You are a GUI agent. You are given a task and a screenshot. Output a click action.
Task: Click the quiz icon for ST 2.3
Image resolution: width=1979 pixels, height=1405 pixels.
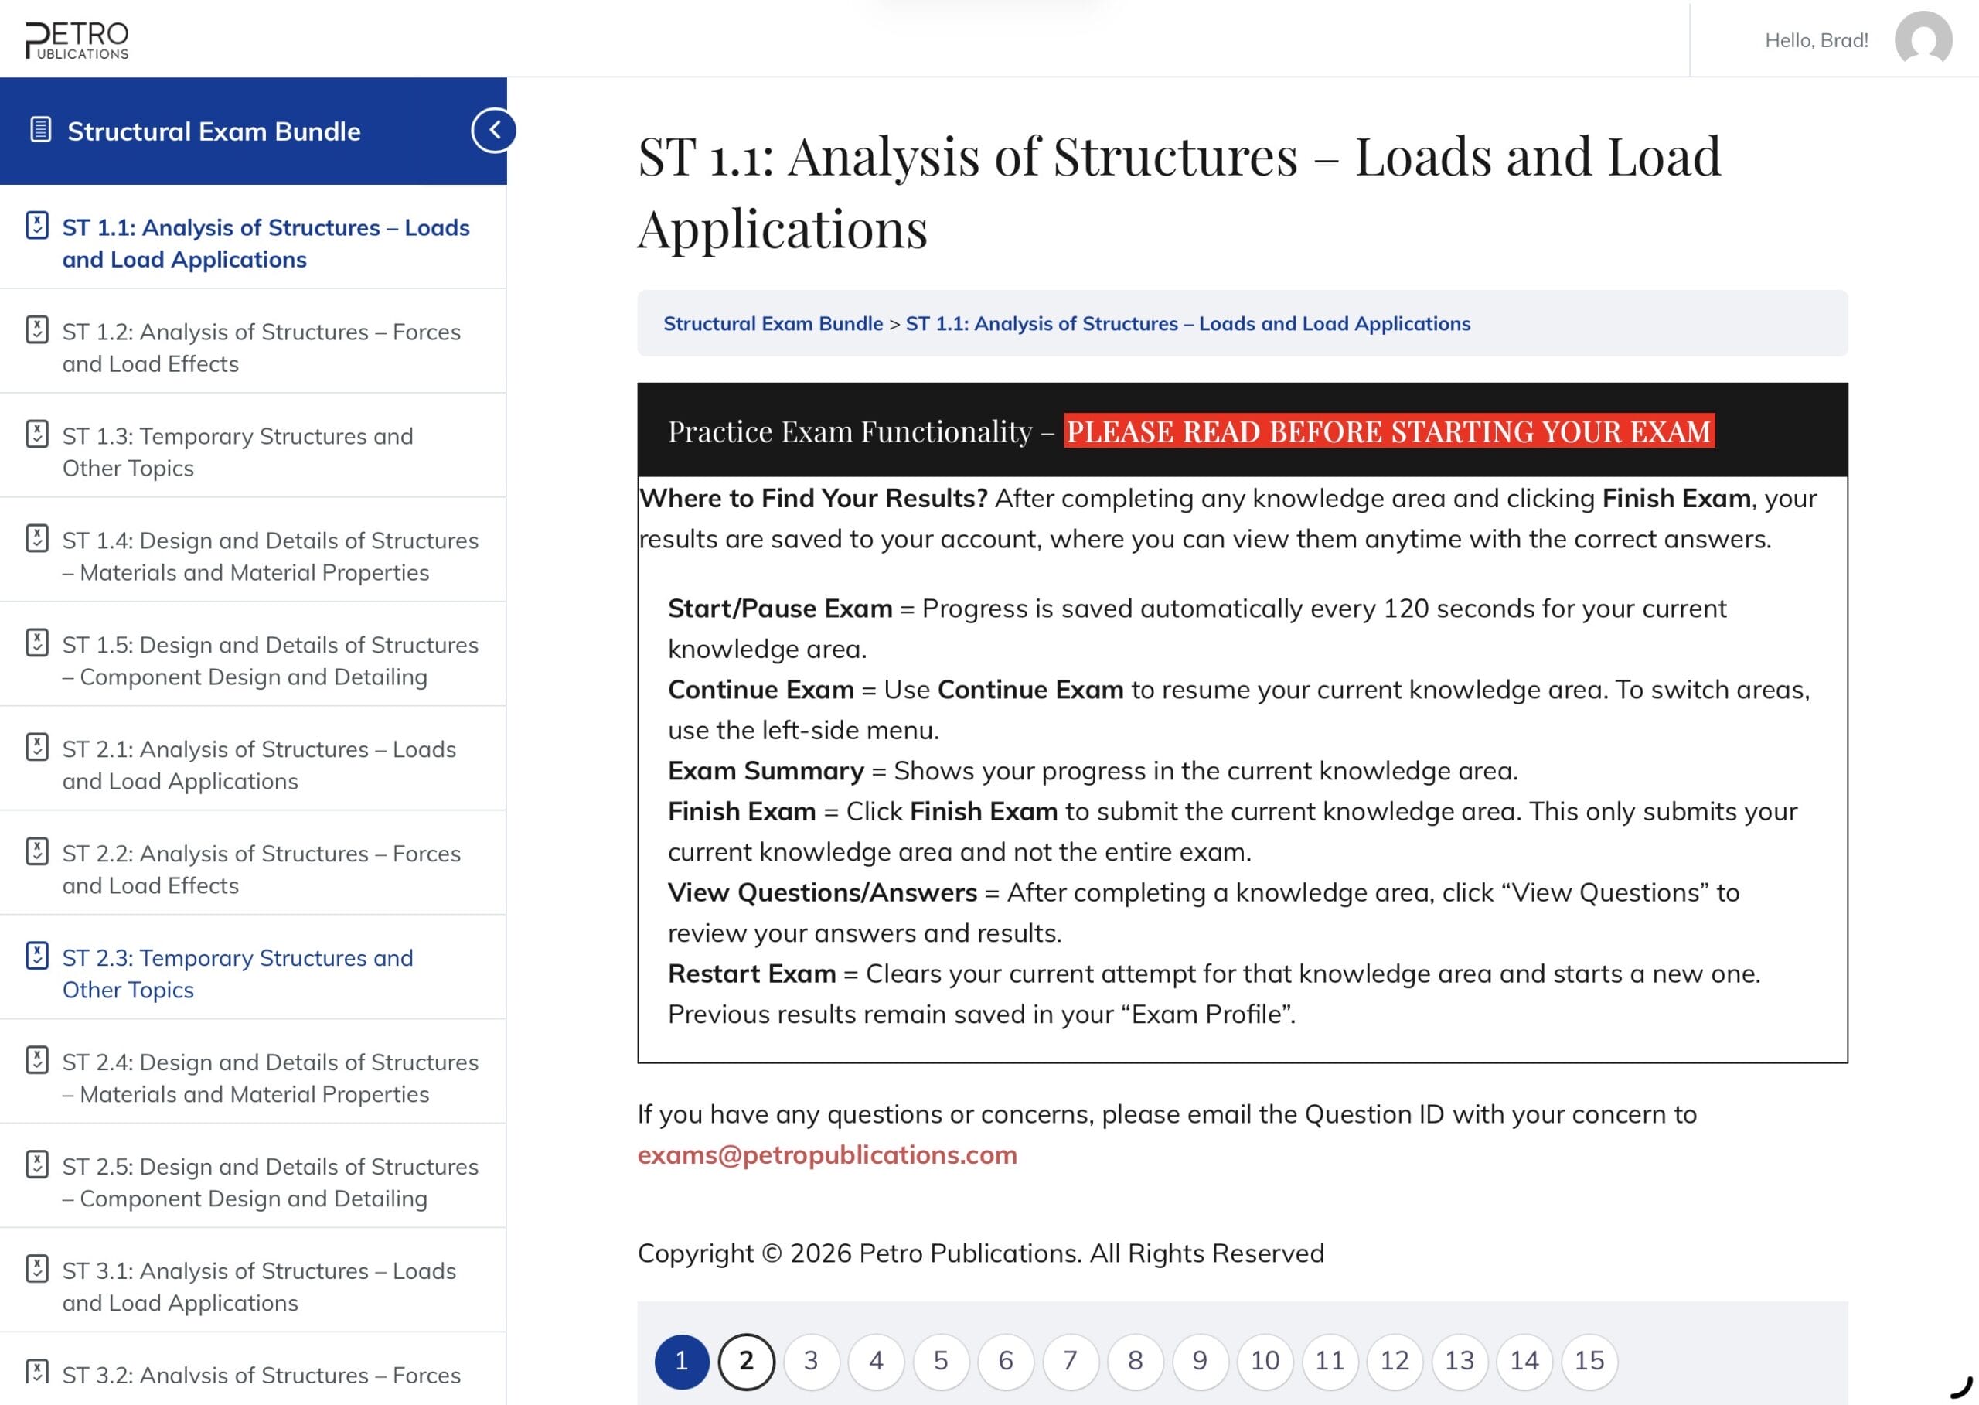click(37, 955)
